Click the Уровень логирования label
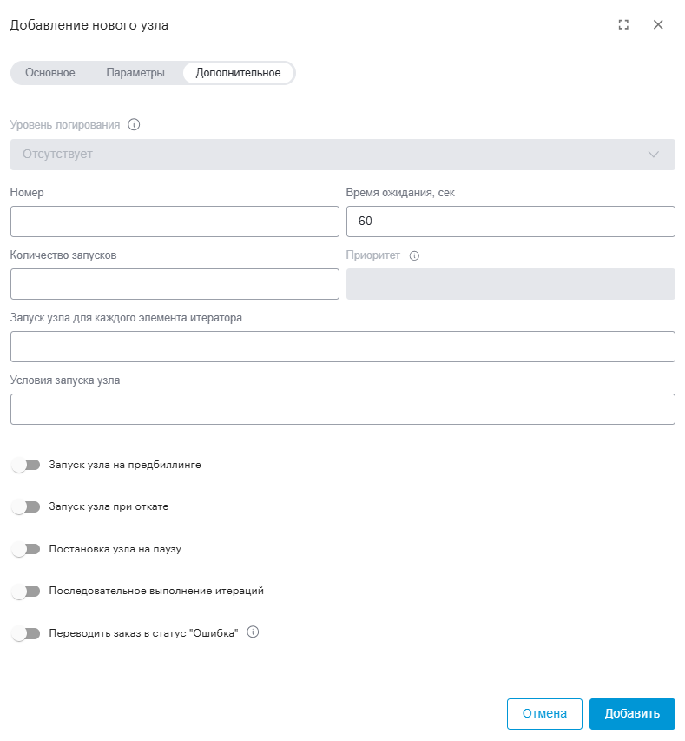This screenshot has height=741, width=685. click(x=65, y=125)
